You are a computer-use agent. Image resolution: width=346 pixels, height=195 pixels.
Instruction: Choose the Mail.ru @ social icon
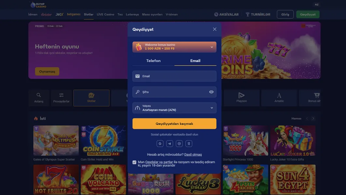[179, 144]
